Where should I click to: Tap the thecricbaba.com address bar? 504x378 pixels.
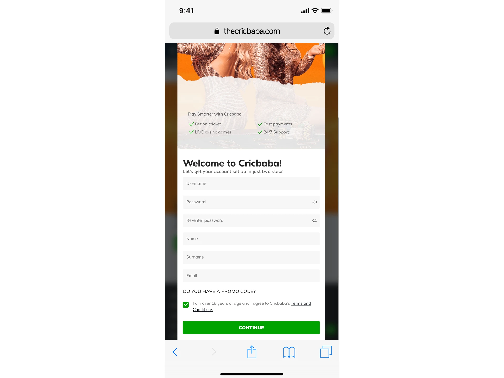pos(251,31)
